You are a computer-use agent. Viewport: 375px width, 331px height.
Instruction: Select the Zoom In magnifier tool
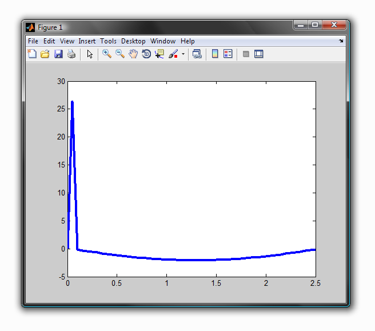click(107, 54)
